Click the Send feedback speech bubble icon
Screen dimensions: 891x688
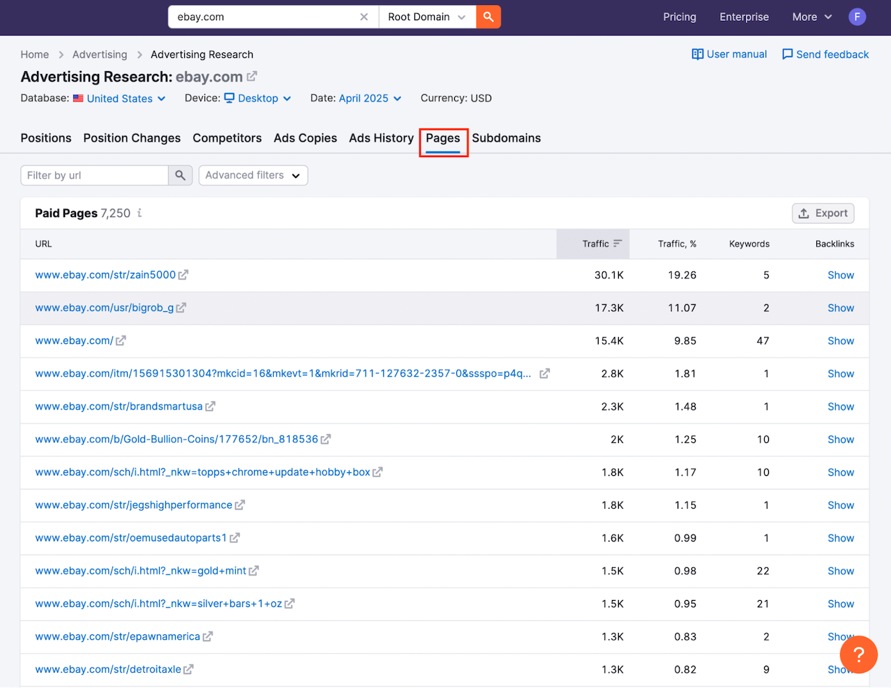pyautogui.click(x=788, y=54)
